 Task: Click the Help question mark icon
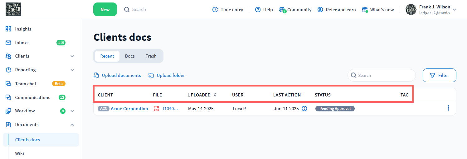point(258,10)
